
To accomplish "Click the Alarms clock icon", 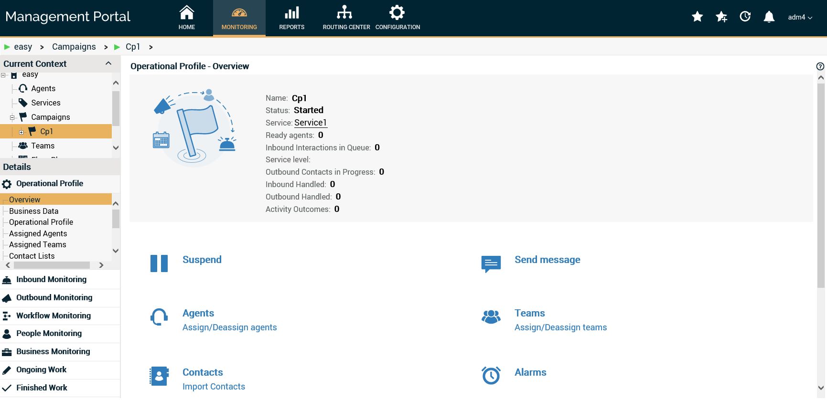I will pos(491,376).
